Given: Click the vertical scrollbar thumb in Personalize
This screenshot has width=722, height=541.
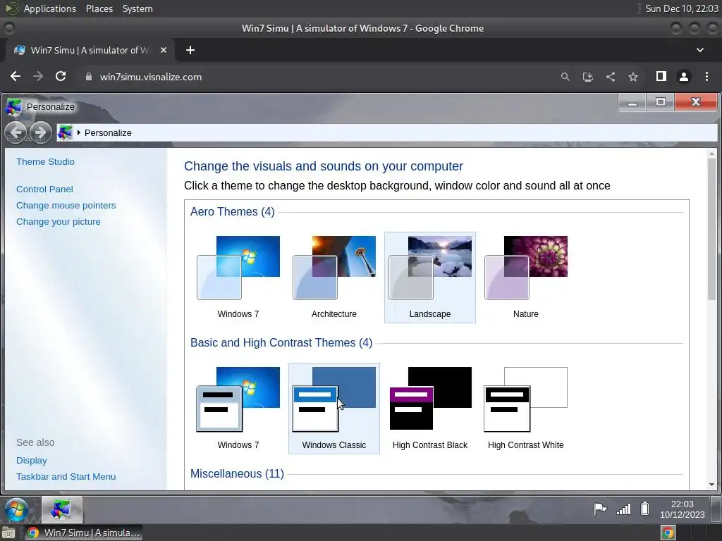Looking at the screenshot, I should [x=712, y=229].
